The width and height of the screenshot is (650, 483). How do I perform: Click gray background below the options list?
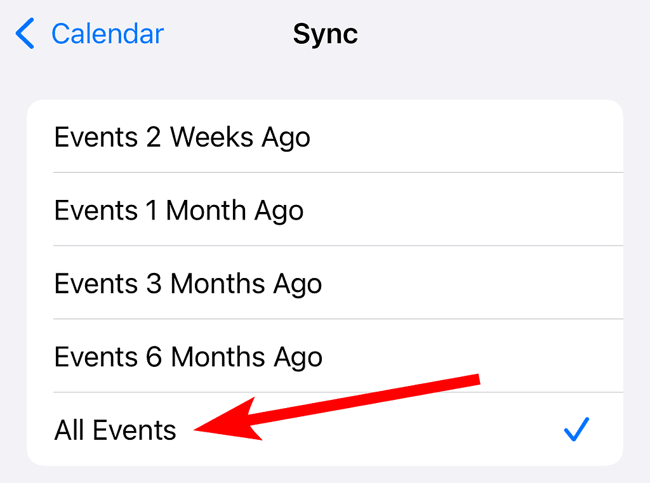pyautogui.click(x=325, y=475)
